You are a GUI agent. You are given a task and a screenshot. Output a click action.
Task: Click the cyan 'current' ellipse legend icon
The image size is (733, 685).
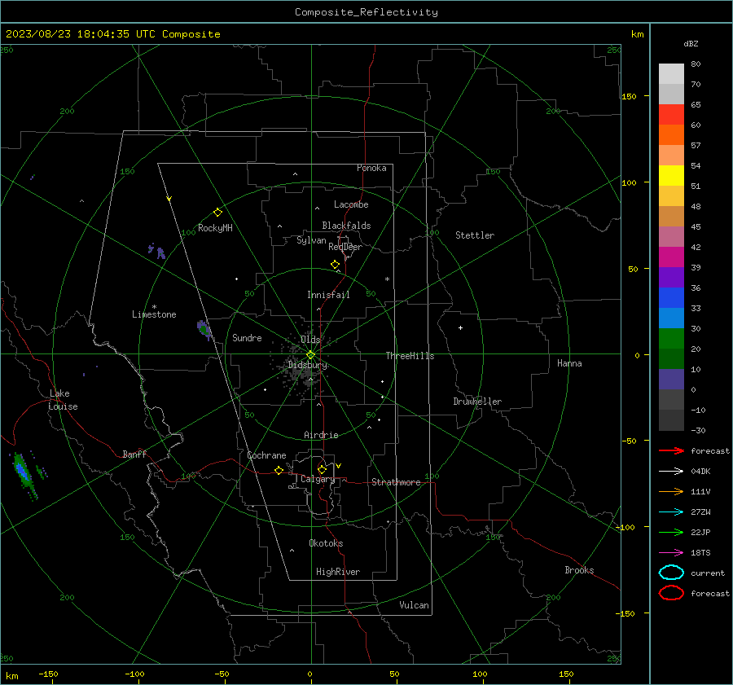671,573
